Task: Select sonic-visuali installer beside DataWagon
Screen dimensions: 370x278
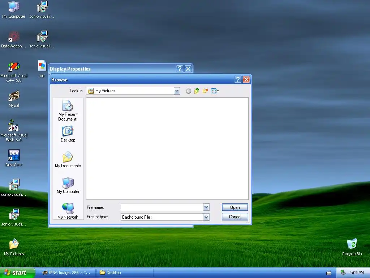Action: [x=42, y=39]
